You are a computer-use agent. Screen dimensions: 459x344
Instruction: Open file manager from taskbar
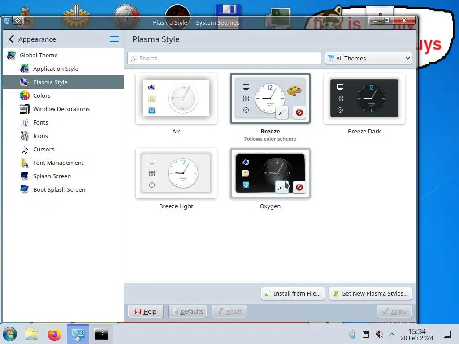pos(31,334)
